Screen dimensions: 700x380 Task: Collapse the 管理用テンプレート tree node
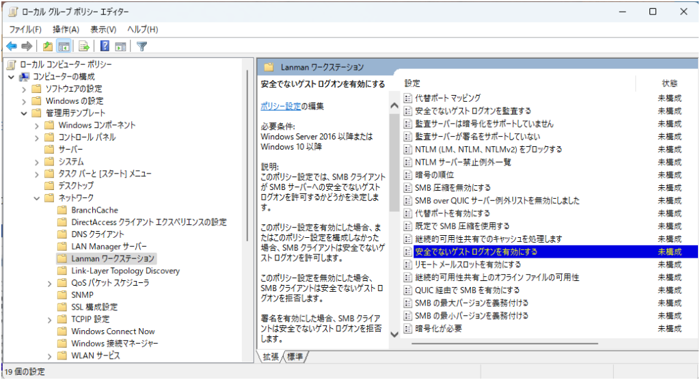tap(24, 113)
